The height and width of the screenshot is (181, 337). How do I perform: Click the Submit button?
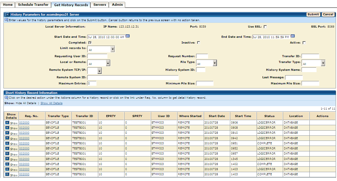coord(313,15)
